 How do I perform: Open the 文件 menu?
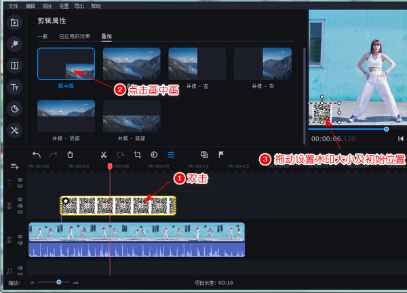coord(14,6)
